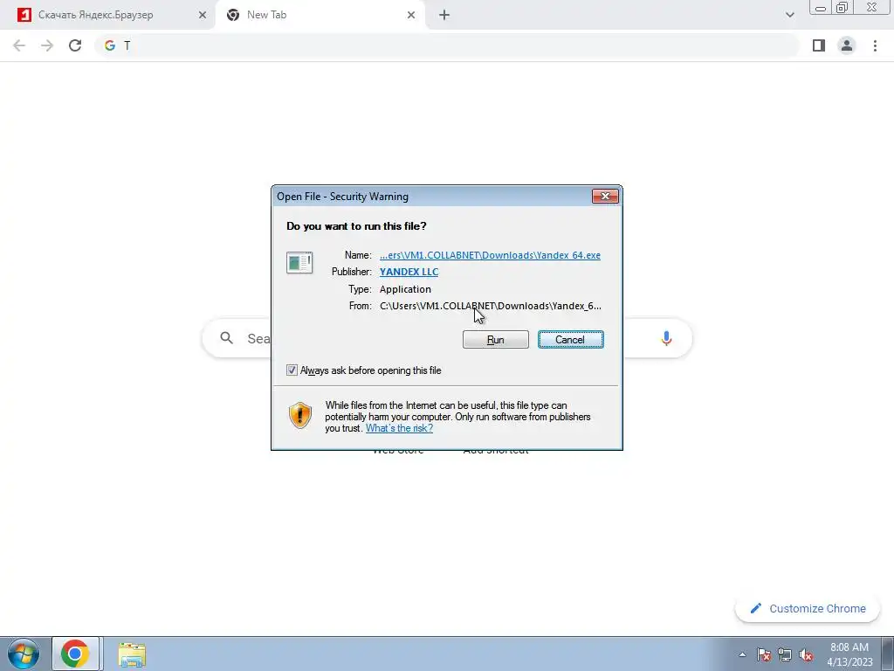Click the Customize Chrome button
Image resolution: width=894 pixels, height=671 pixels.
808,608
